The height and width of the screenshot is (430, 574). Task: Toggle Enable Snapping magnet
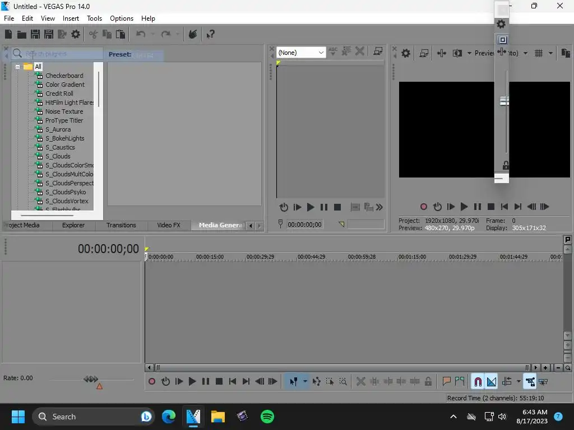coord(478,382)
